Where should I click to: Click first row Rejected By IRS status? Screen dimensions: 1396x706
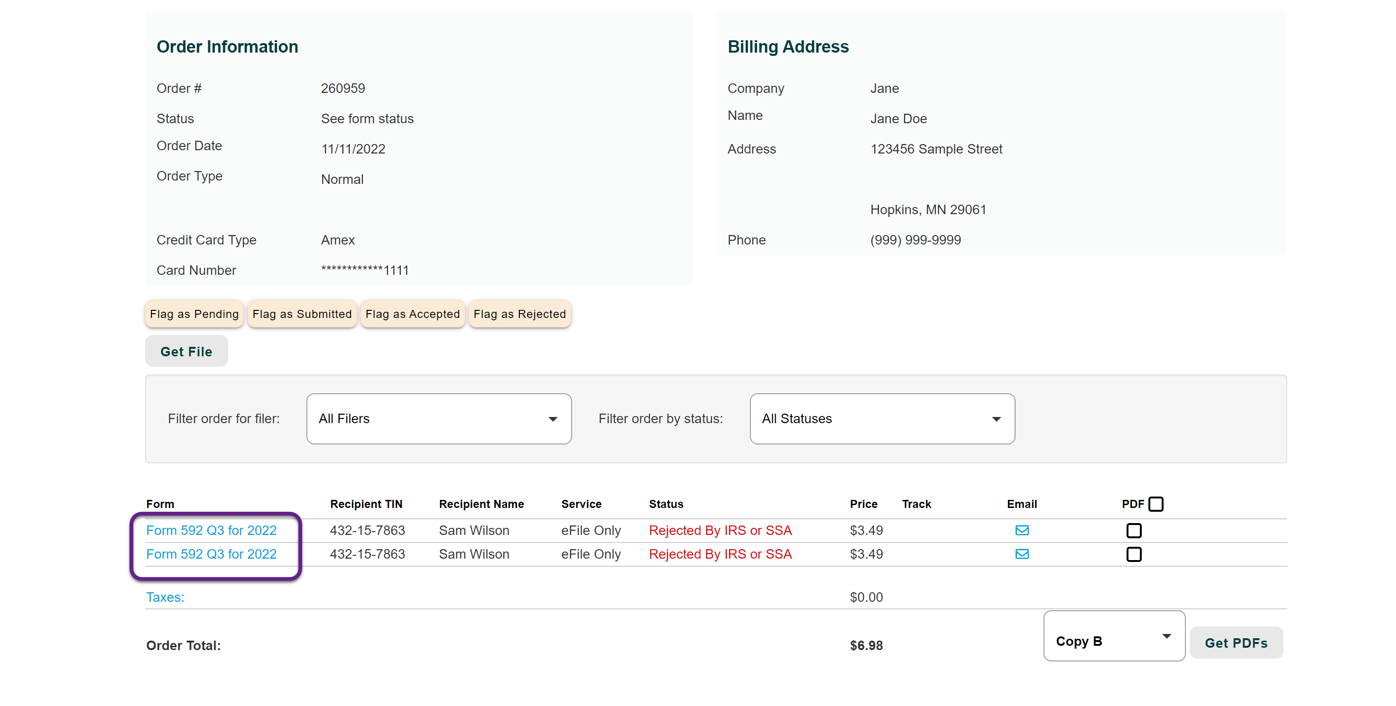click(720, 530)
